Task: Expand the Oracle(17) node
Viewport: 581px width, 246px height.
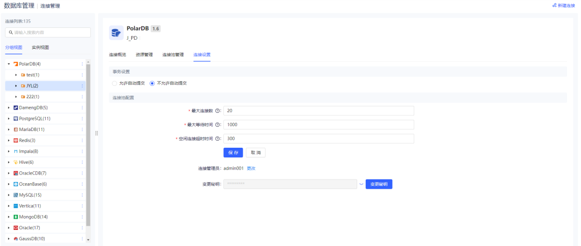Action: 9,228
